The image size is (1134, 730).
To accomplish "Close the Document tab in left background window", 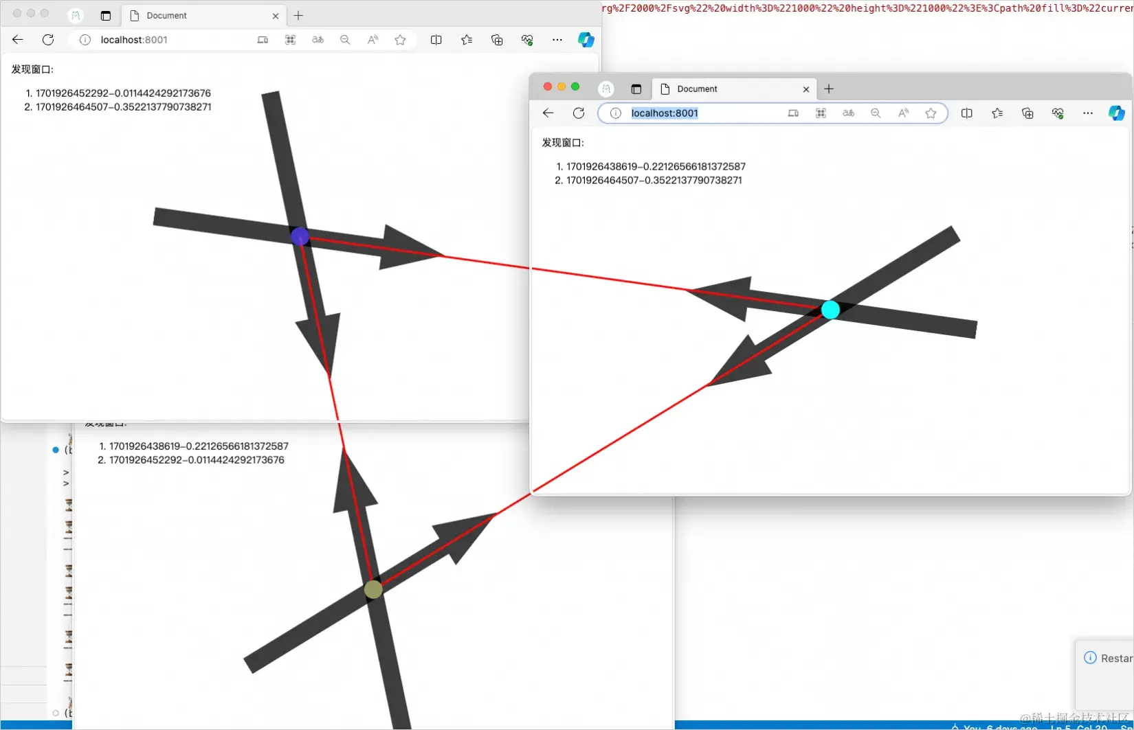I will (276, 16).
